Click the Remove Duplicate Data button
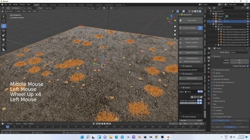 (191, 61)
